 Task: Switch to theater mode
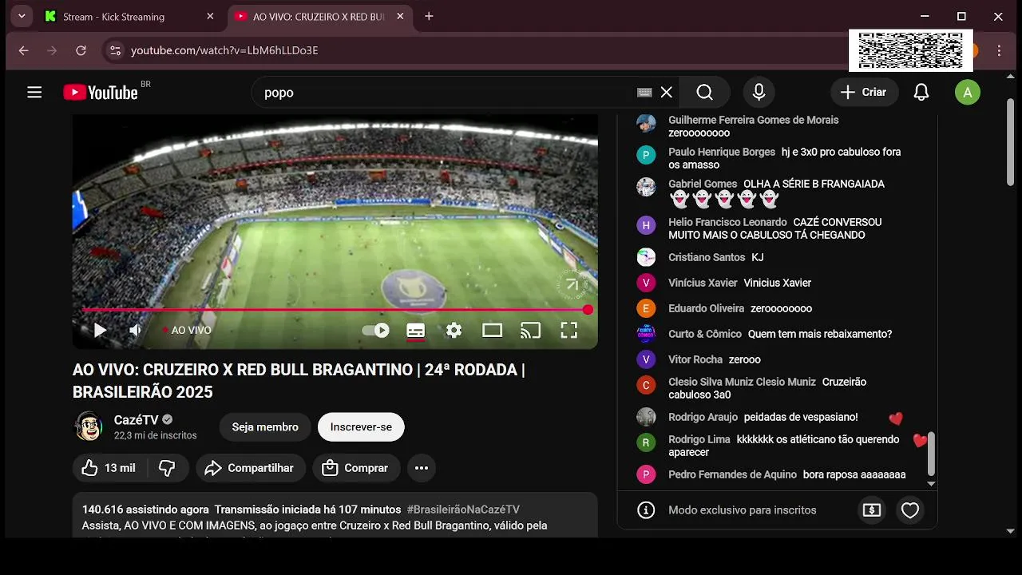pos(492,330)
